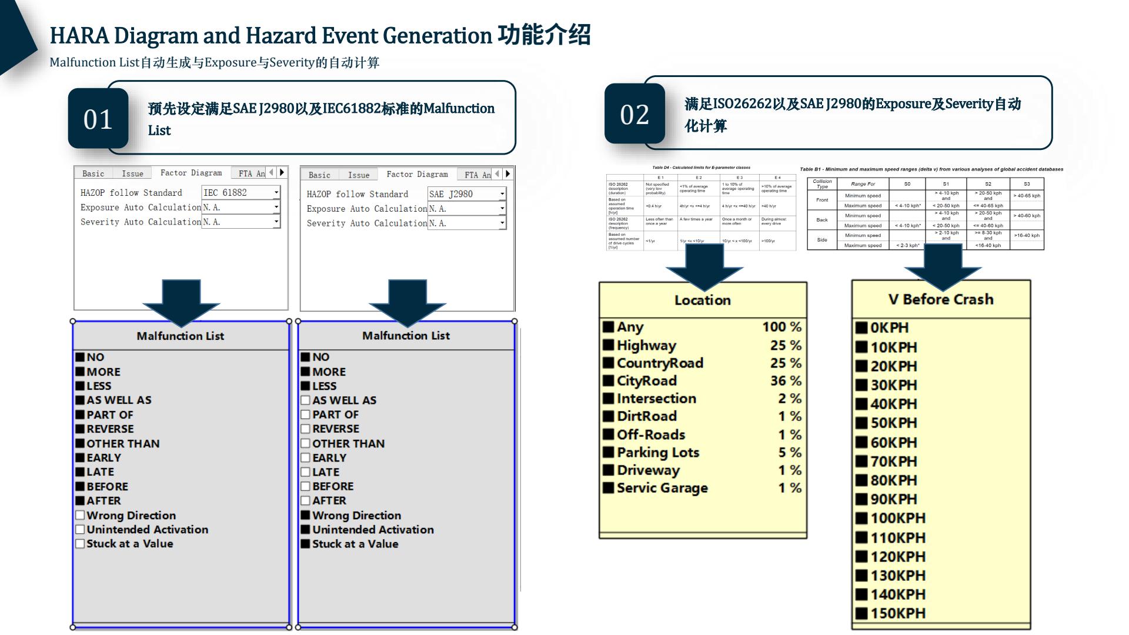Click the 02 number badge
Screen dimensions: 1129x635
point(634,114)
